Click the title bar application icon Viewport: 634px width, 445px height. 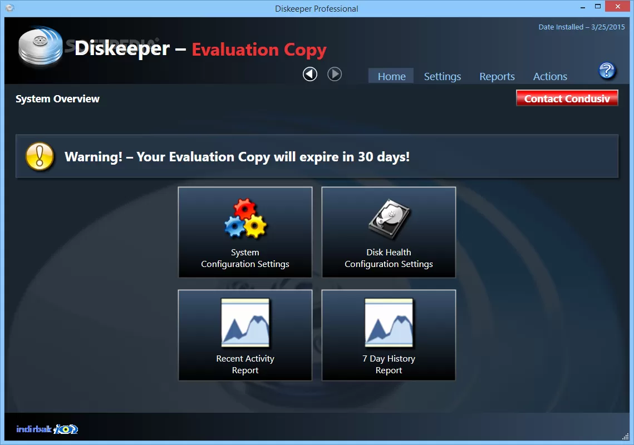pos(9,8)
